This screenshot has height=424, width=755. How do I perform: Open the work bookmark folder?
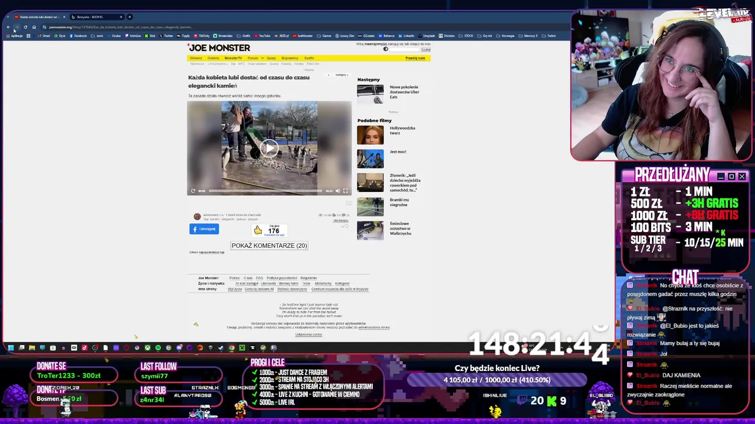tap(97, 36)
